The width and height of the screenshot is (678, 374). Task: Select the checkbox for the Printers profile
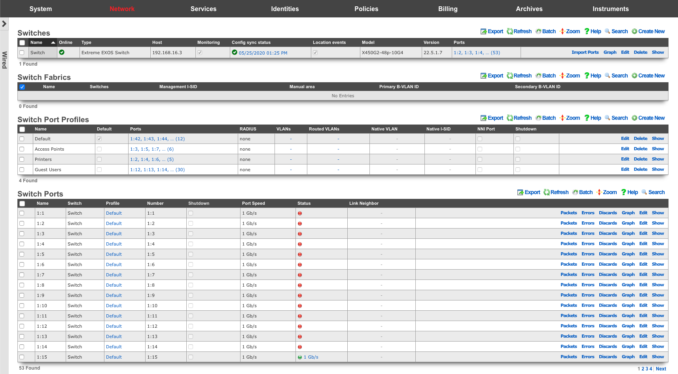pos(22,159)
